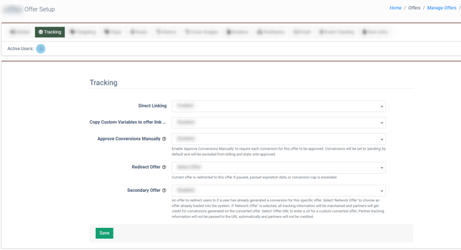This screenshot has width=461, height=250.
Task: Open the blurred Global tab
Action: [19, 32]
